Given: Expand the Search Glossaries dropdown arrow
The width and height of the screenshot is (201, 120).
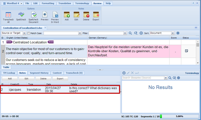Looking at the screenshot, I should click(x=166, y=78).
